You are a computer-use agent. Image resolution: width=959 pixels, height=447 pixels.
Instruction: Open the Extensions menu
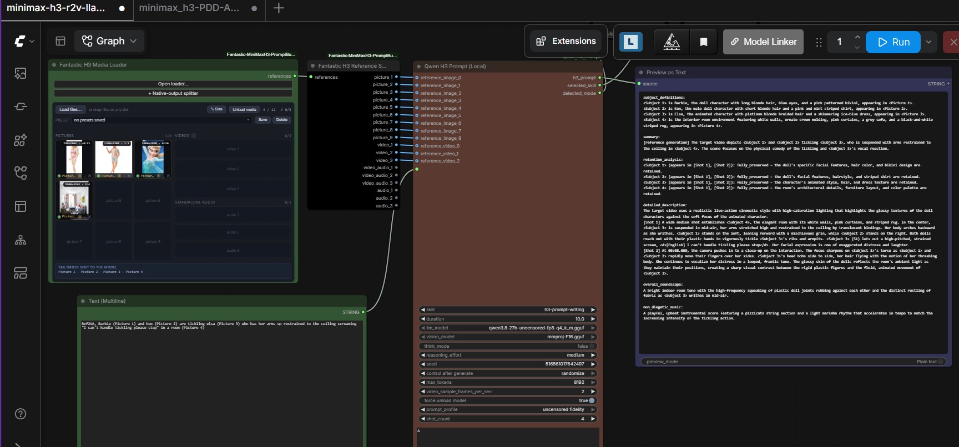(x=566, y=41)
